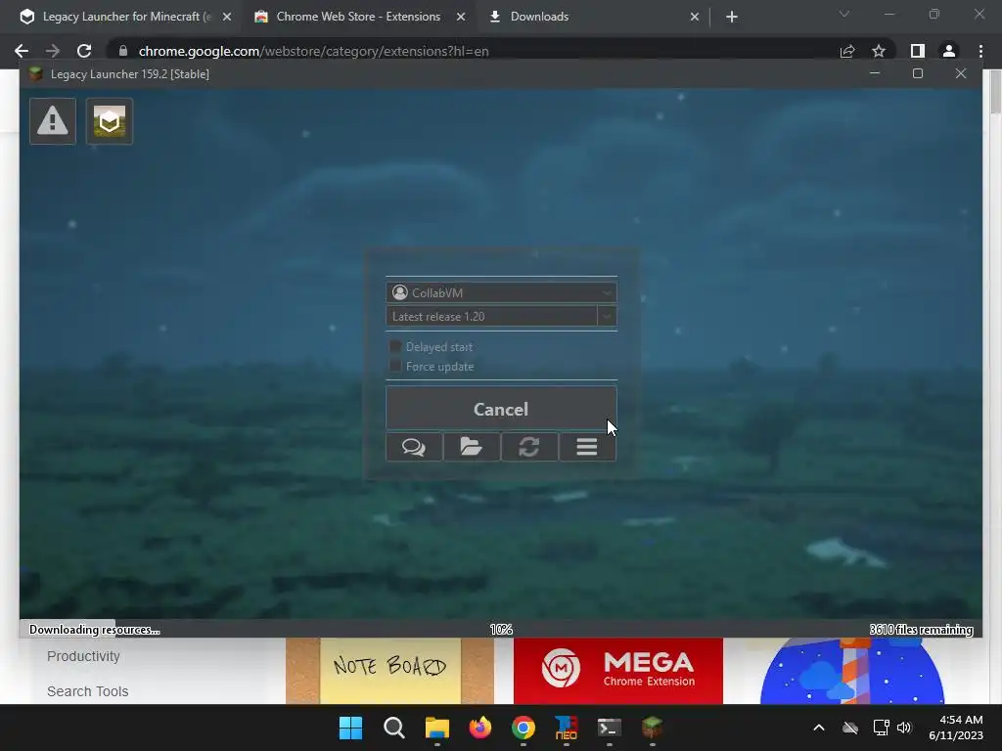
Task: Maximize the Legacy Launcher window
Action: point(918,73)
